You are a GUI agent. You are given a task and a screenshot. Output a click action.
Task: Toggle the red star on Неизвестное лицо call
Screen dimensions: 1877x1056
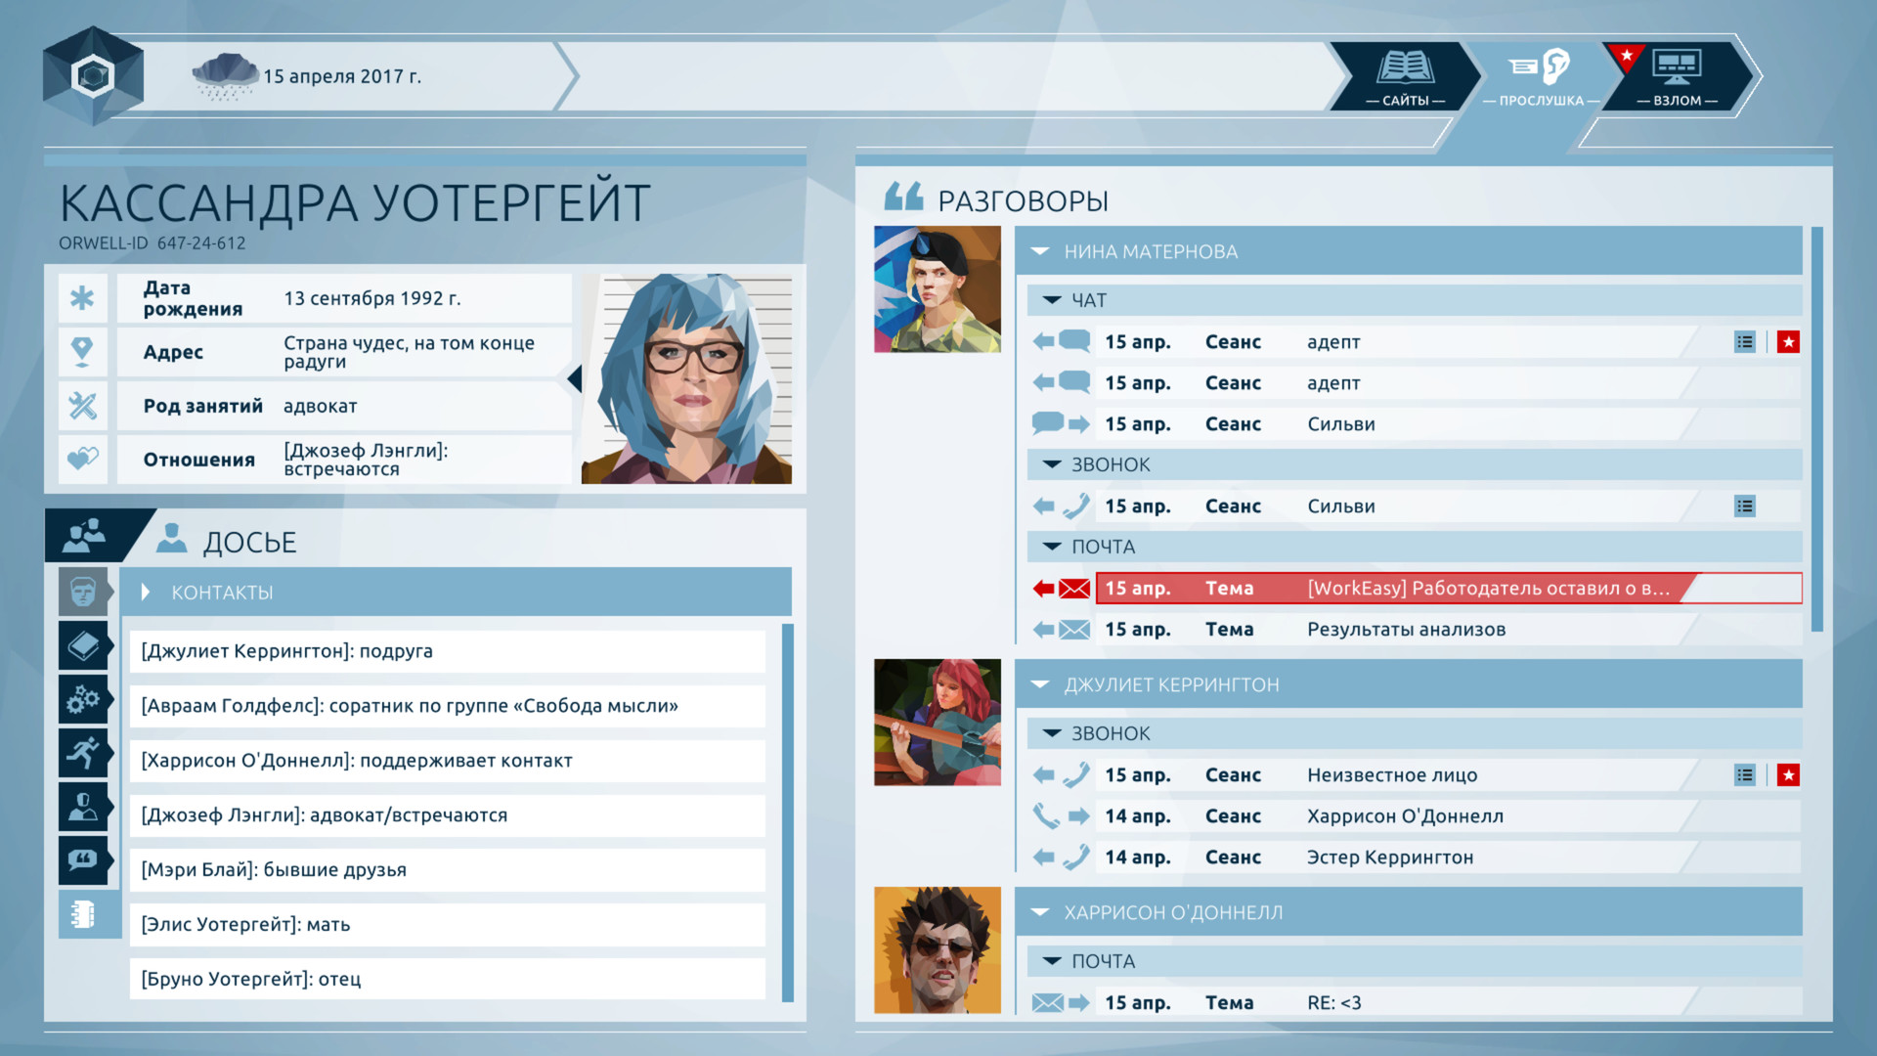pyautogui.click(x=1788, y=774)
